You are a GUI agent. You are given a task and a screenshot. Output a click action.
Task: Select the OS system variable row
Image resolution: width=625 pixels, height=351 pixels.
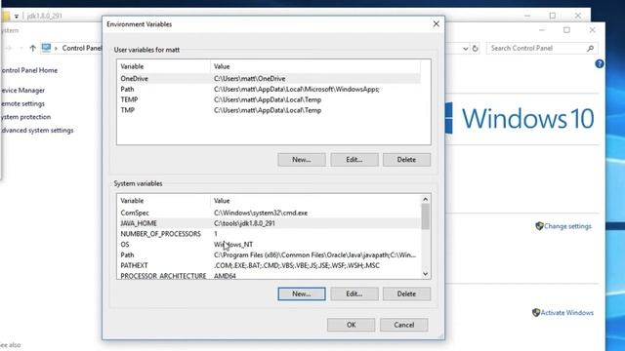(x=270, y=245)
